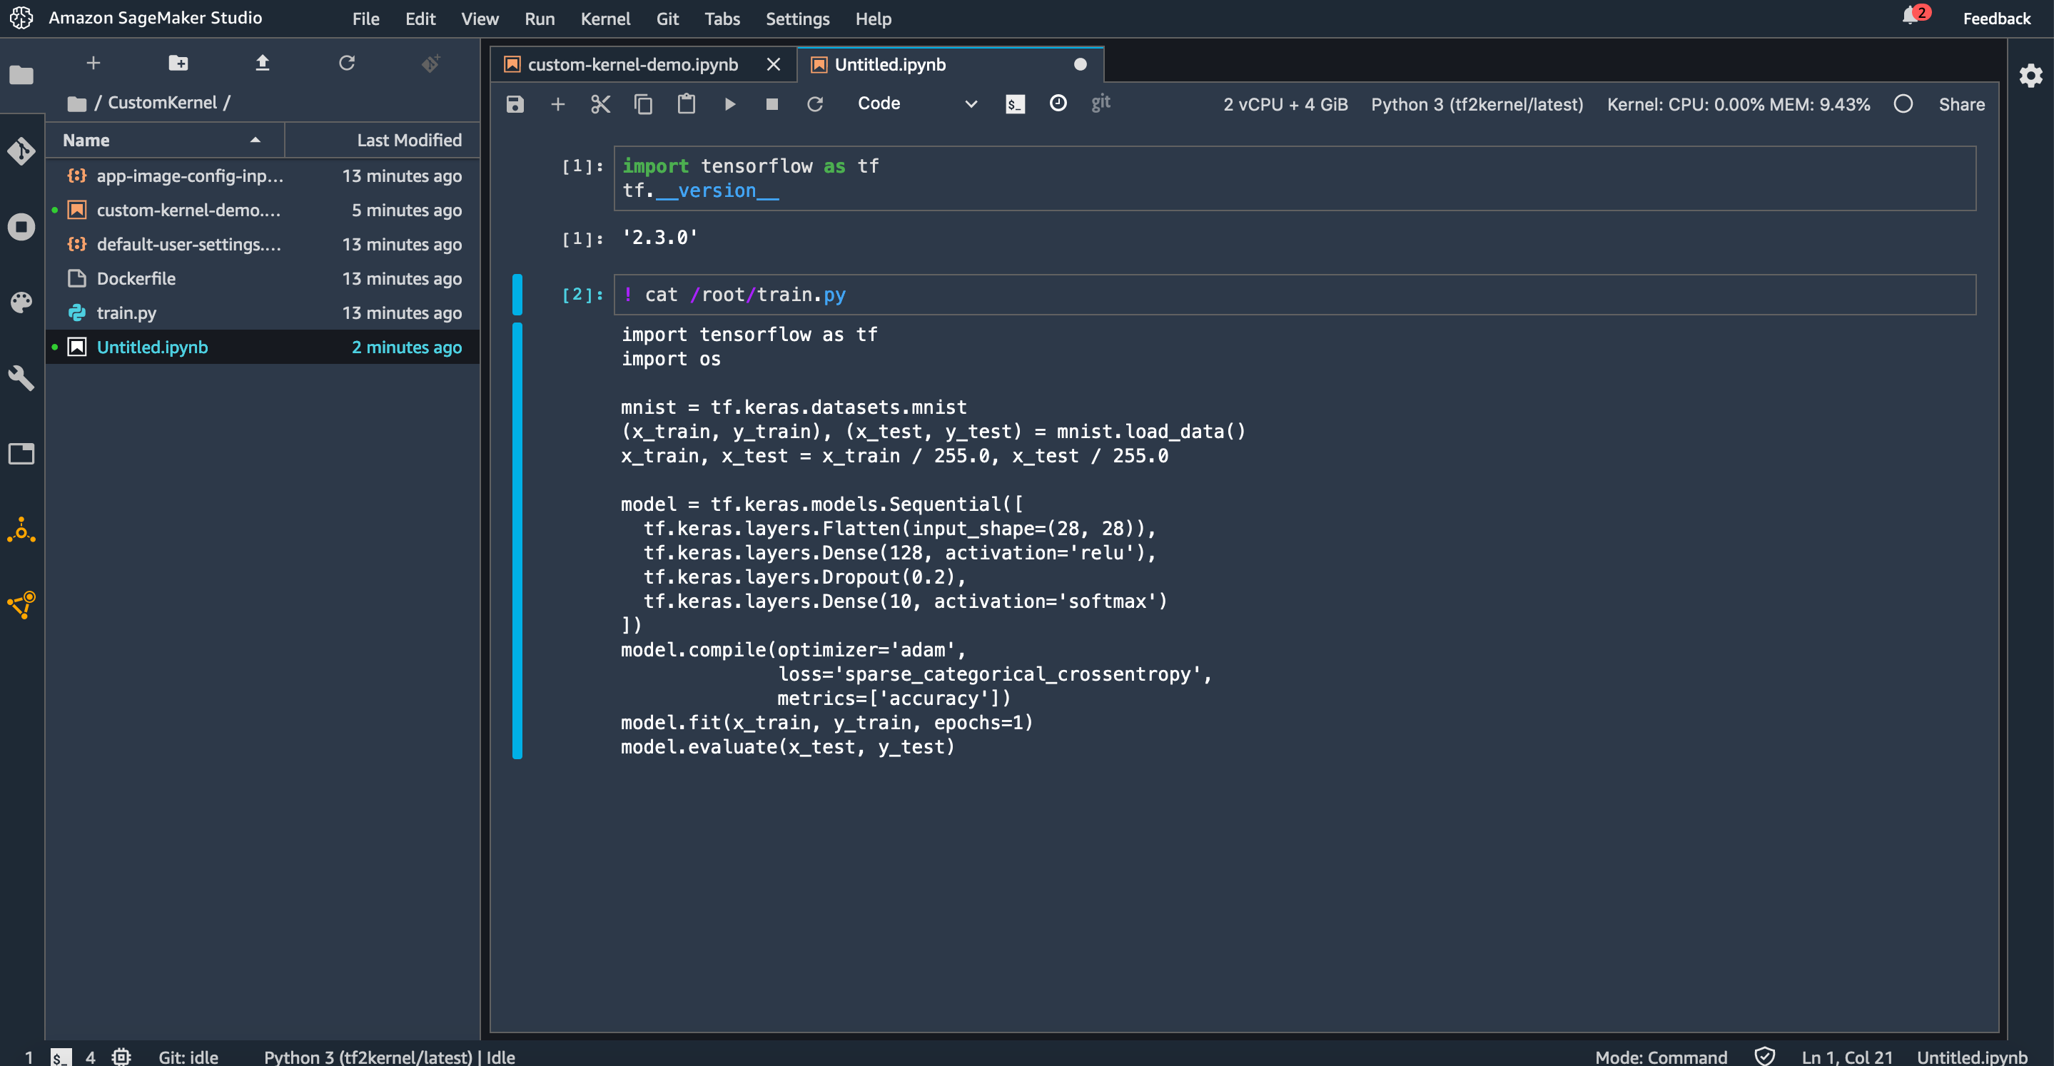Upload files to CustomKernel folder
Screen dimensions: 2054x1066
263,63
